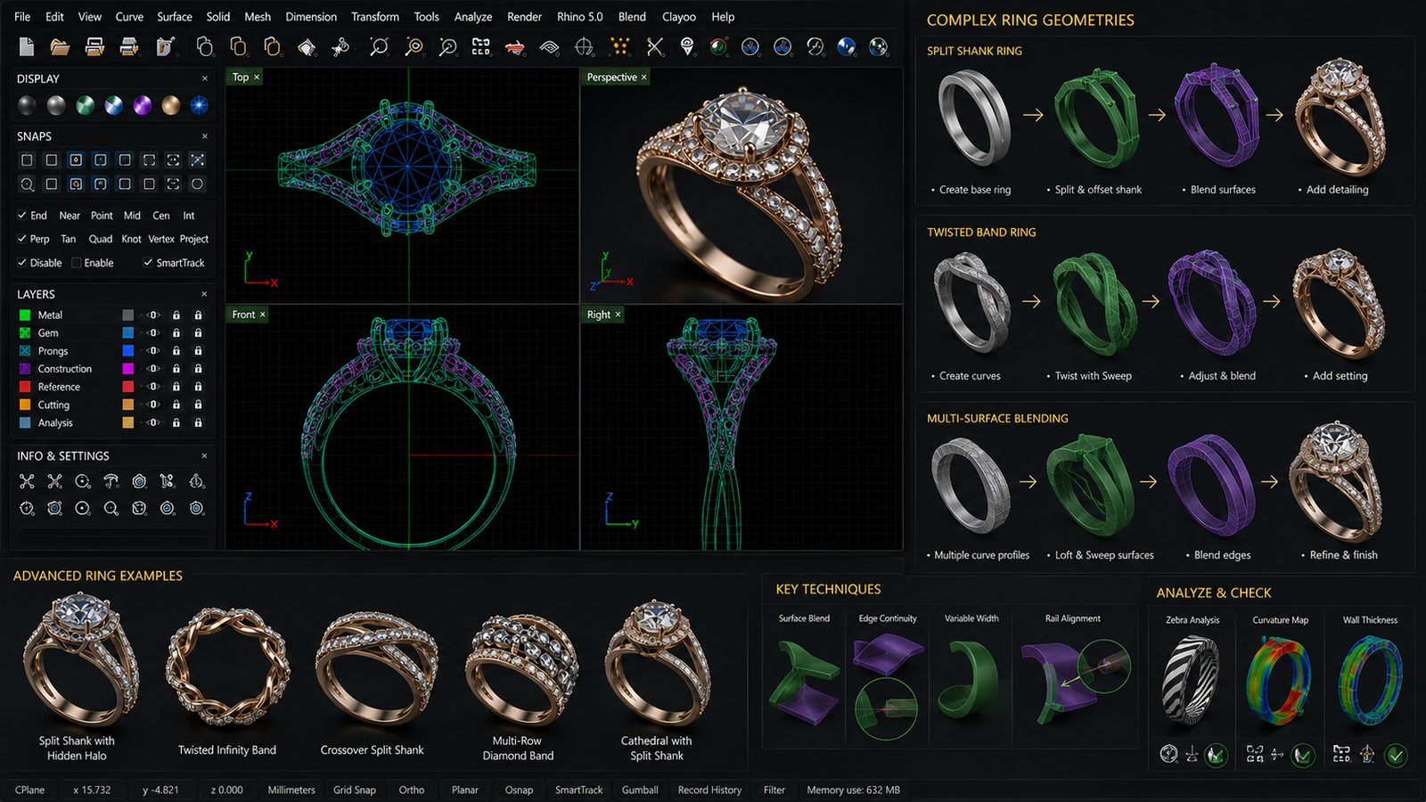Toggle first lock icon on Gem layer

coord(176,333)
